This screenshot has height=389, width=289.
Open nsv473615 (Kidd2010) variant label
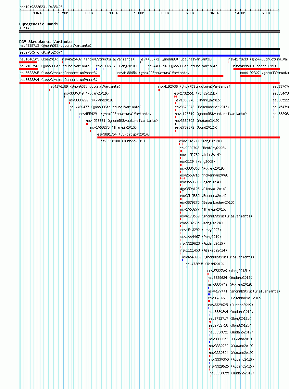click(x=205, y=264)
